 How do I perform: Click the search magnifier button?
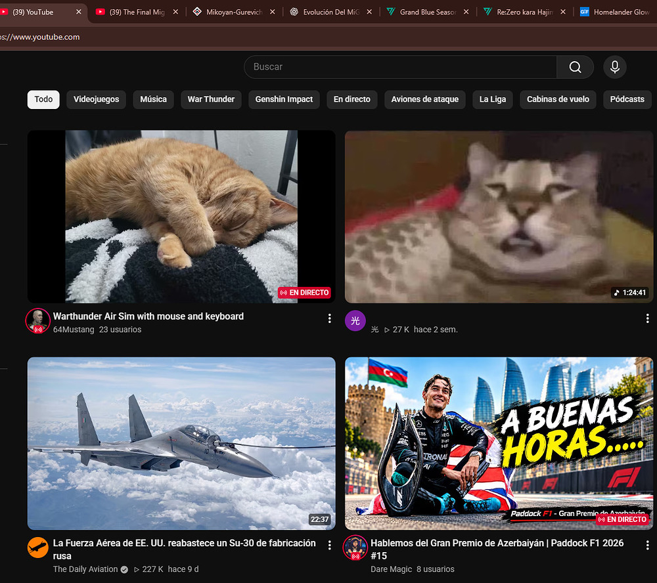point(575,67)
